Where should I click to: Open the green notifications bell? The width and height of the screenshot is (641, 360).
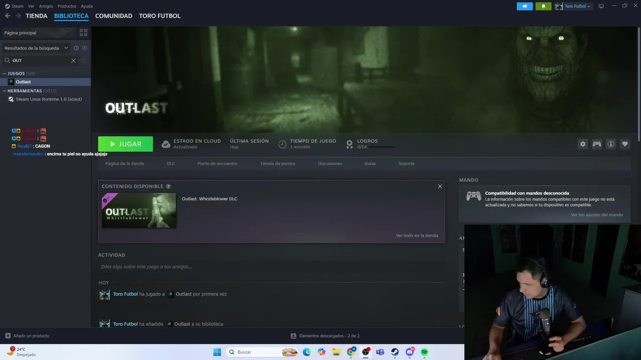point(543,6)
